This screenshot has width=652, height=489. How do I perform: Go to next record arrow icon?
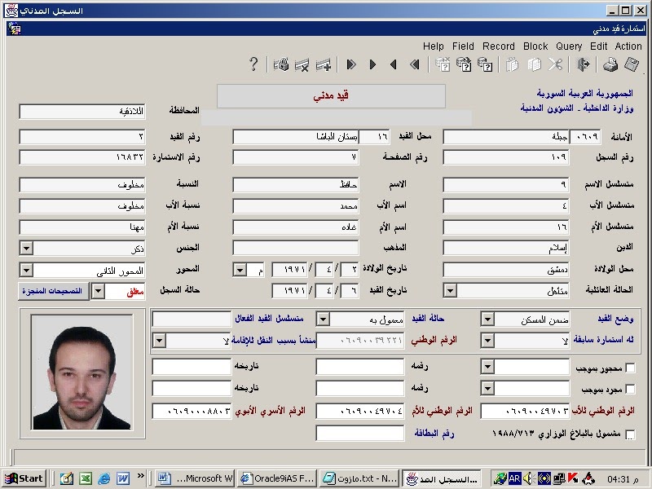pos(372,64)
